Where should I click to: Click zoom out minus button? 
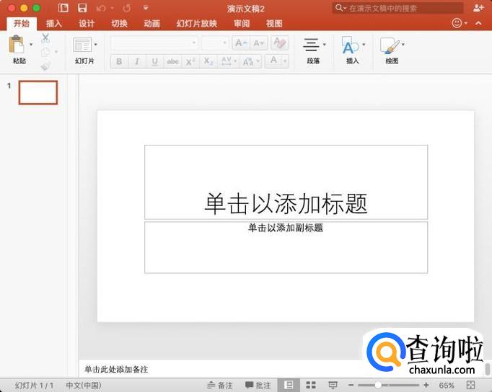click(351, 385)
